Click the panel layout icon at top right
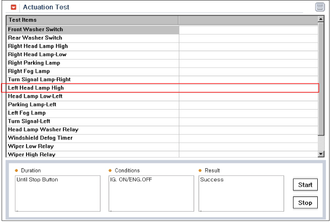 pyautogui.click(x=320, y=7)
